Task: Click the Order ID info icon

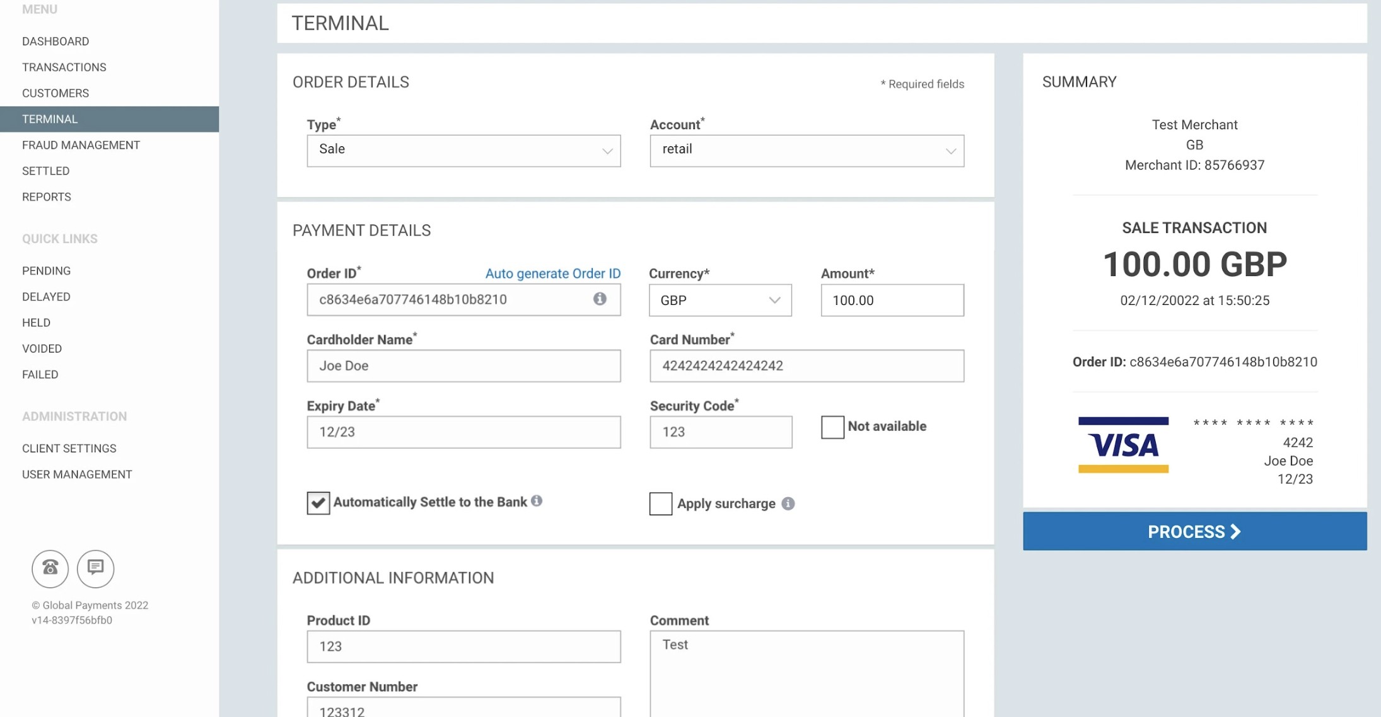Action: 599,299
